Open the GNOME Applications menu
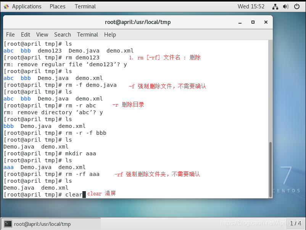 (27, 6)
